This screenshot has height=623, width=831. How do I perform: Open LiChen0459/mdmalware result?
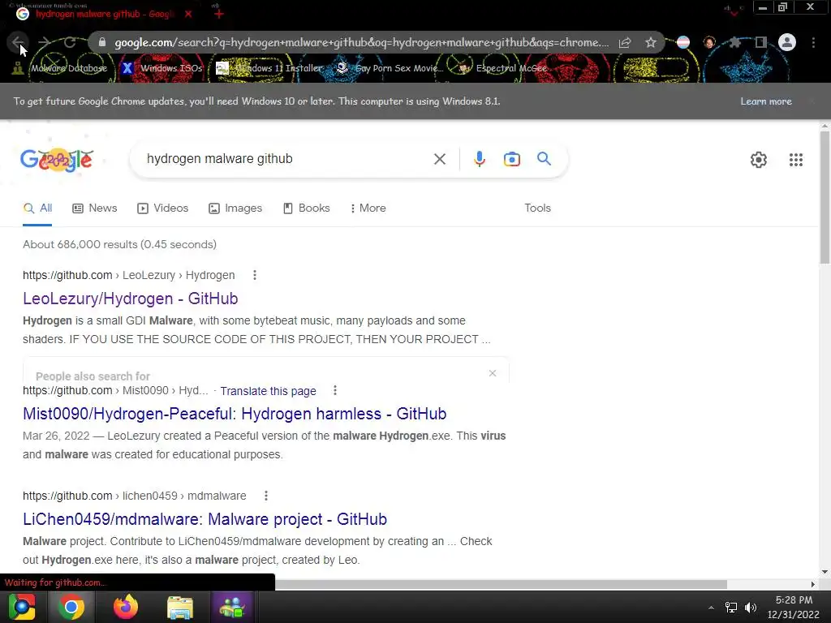tap(205, 519)
